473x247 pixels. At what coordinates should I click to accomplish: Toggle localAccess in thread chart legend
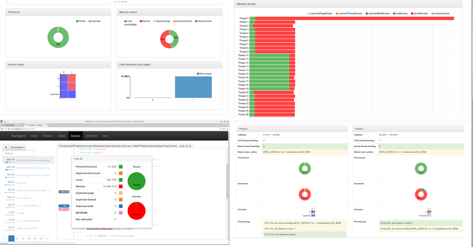(x=400, y=13)
